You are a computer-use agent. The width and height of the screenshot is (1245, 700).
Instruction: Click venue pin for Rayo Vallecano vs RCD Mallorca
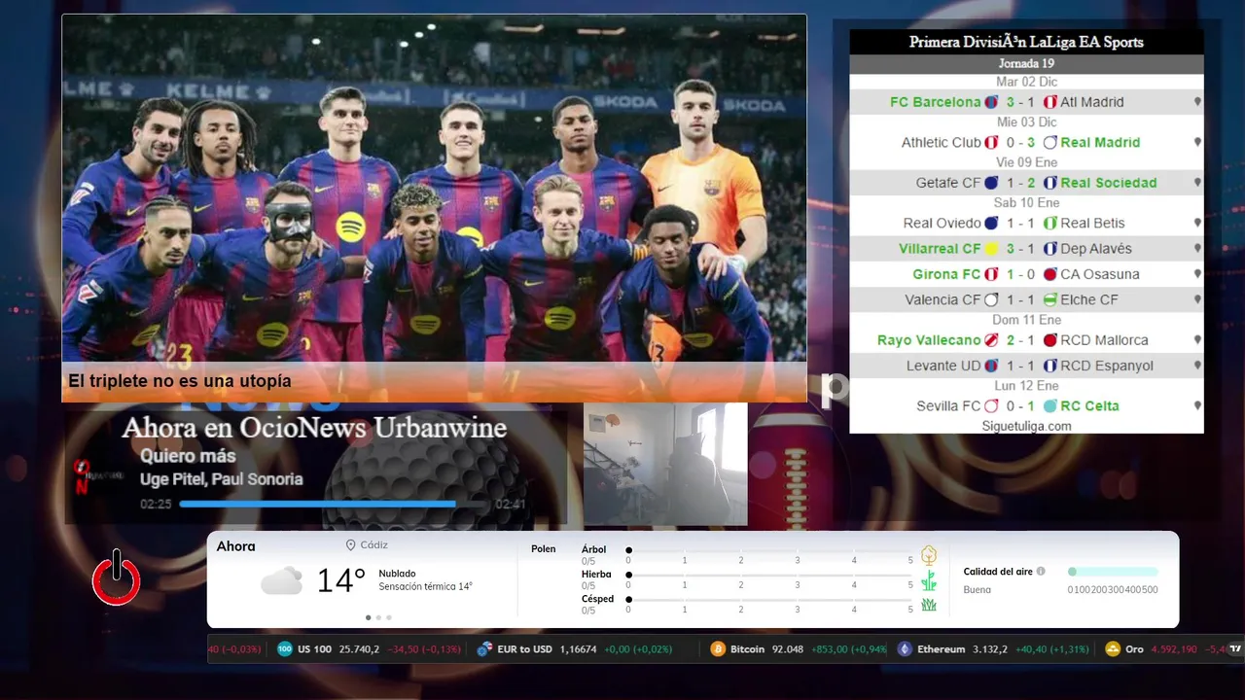tap(1197, 340)
